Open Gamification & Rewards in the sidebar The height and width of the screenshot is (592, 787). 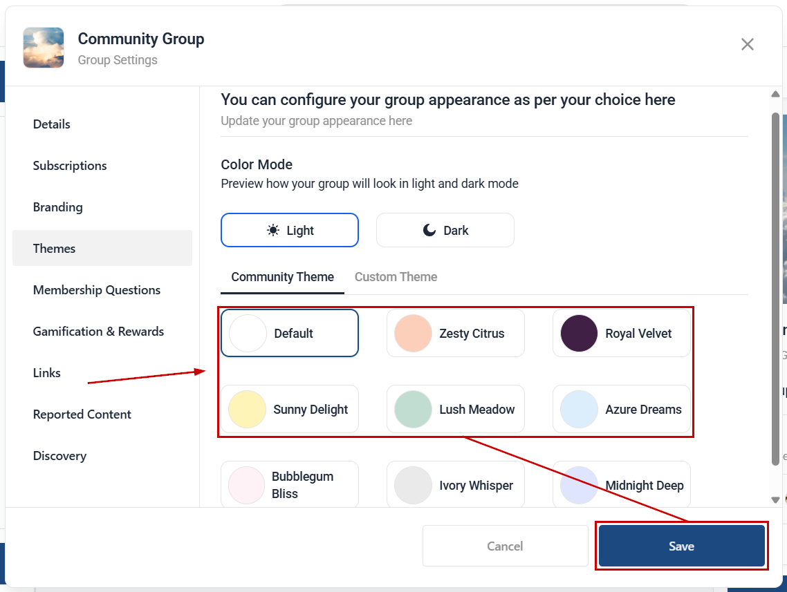98,332
